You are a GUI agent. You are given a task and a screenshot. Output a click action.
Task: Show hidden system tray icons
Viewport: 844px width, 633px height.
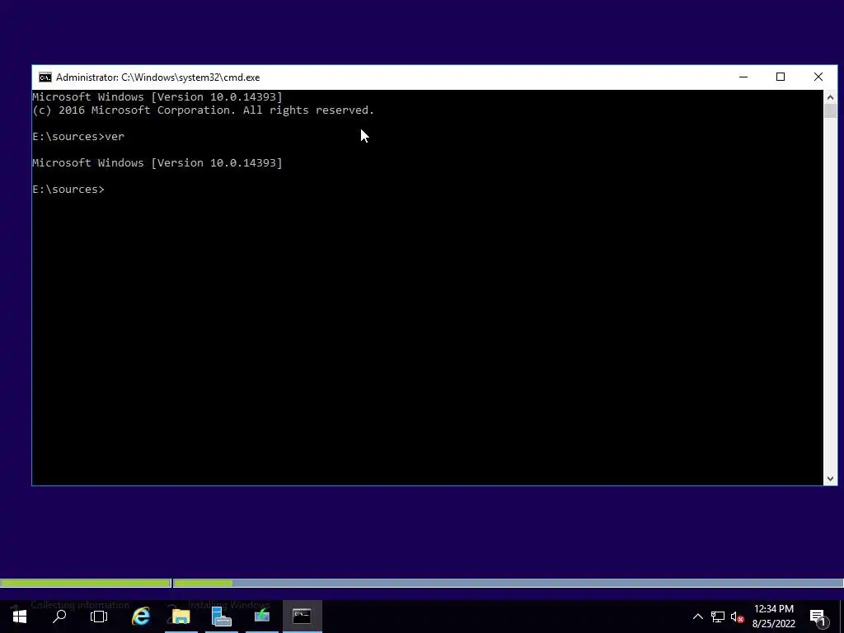[697, 617]
